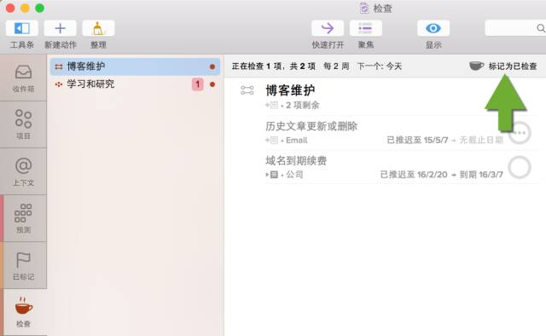Click the 2 项剩余 remaining count text
Viewport: 546px width, 336px height.
pyautogui.click(x=302, y=105)
